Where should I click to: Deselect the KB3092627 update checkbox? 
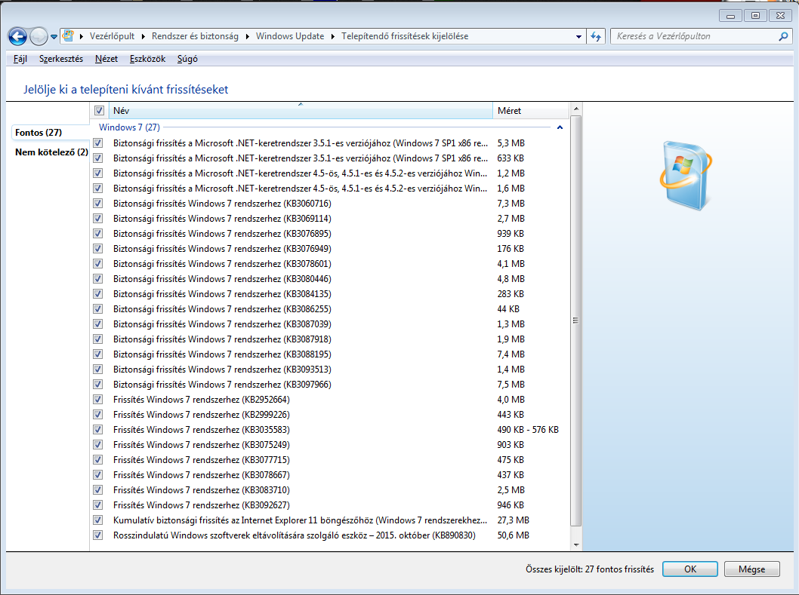[x=98, y=505]
